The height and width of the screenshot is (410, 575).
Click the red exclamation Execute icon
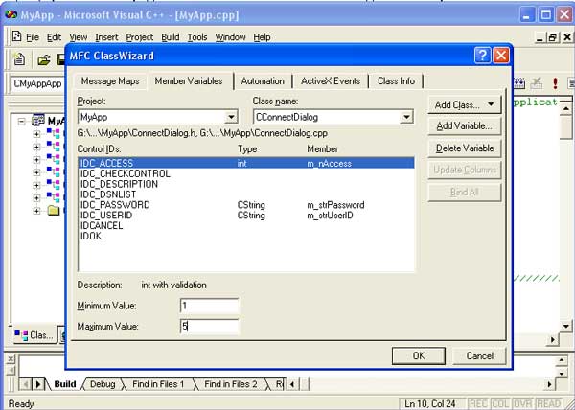click(555, 83)
